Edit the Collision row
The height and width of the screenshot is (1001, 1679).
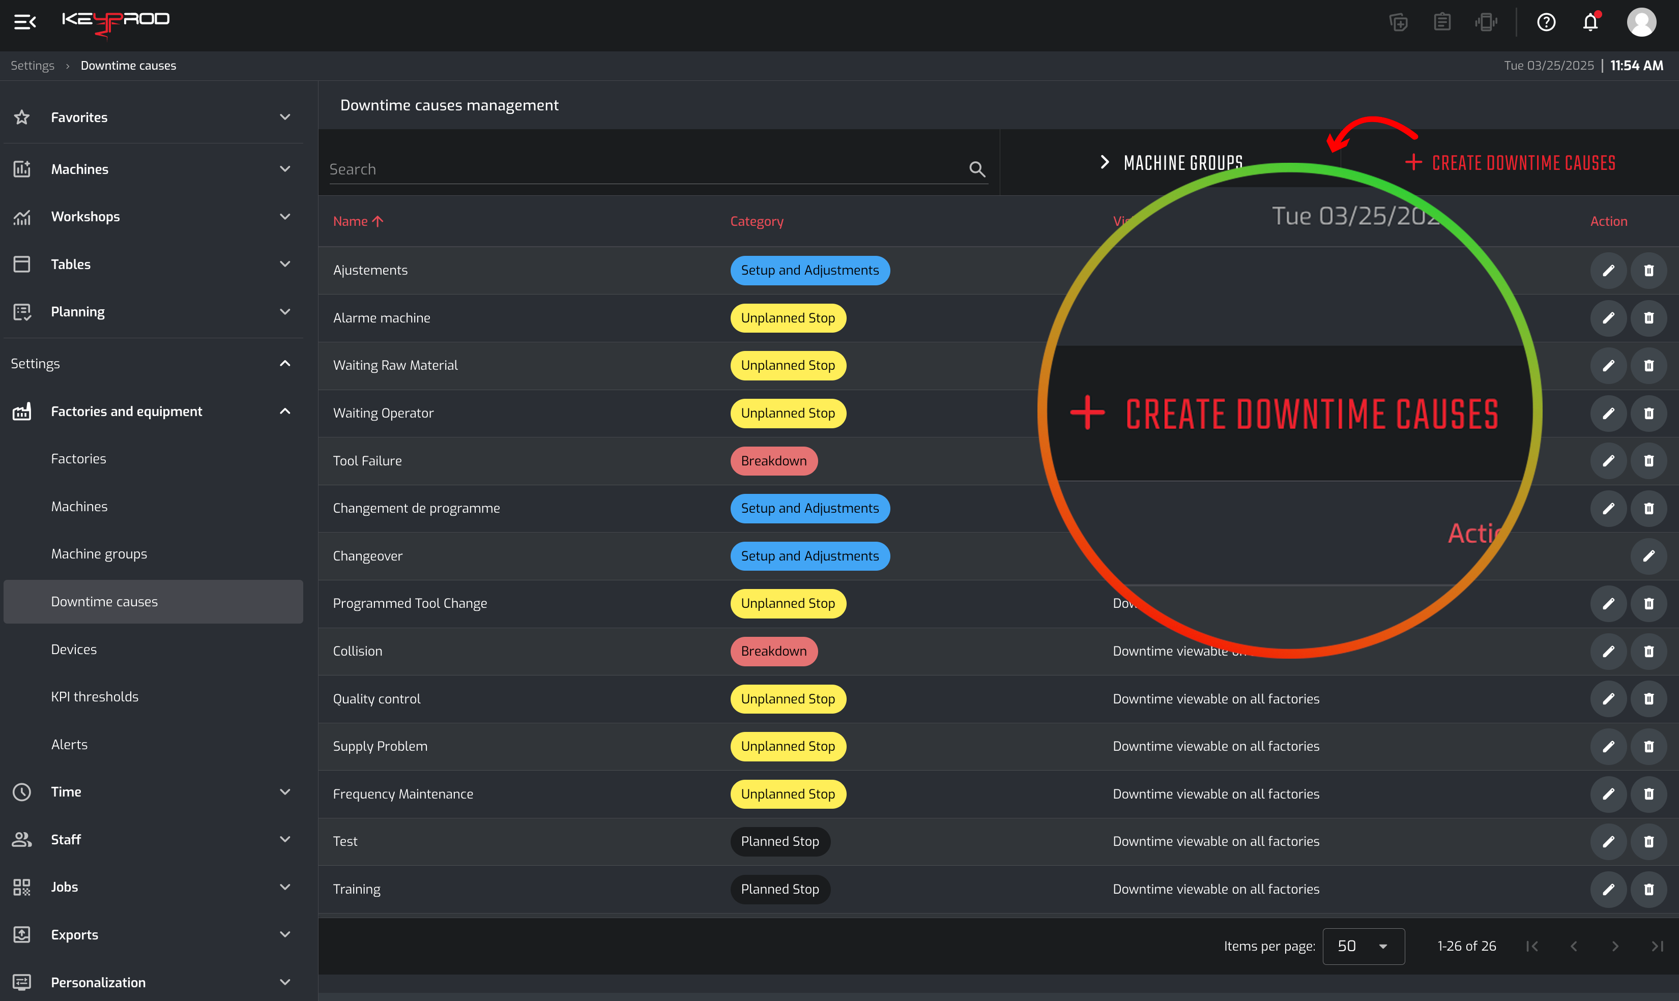point(1608,651)
